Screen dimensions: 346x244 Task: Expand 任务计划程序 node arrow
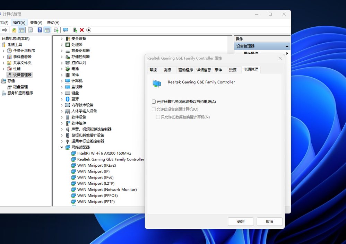point(3,51)
